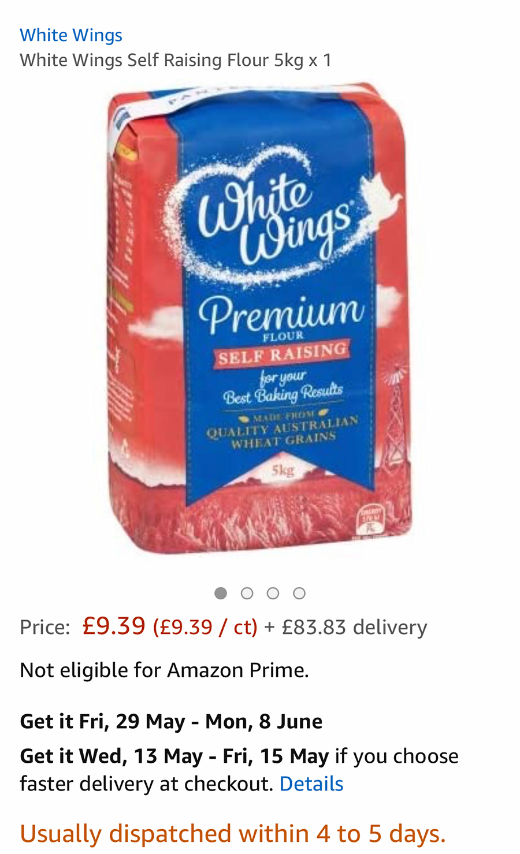Click the red £9.39 price
The width and height of the screenshot is (520, 854).
(x=114, y=625)
